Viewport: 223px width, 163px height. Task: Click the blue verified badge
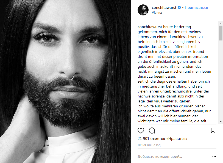[x=179, y=7]
